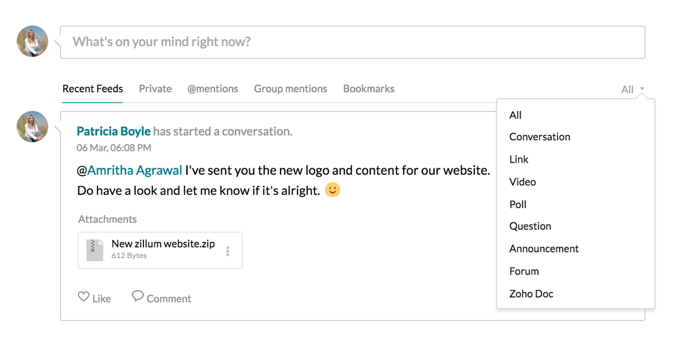The height and width of the screenshot is (347, 676).
Task: Click the profile avatar beside status box
Action: [32, 42]
